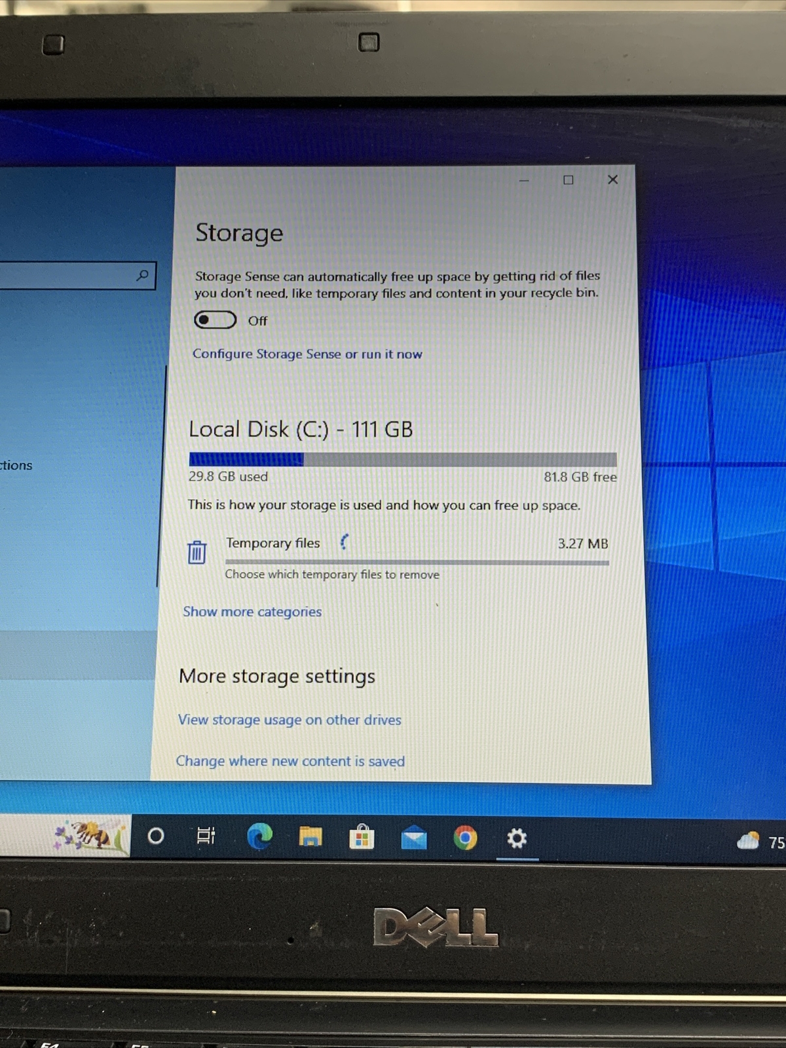786x1048 pixels.
Task: Close the Settings window
Action: (x=612, y=179)
